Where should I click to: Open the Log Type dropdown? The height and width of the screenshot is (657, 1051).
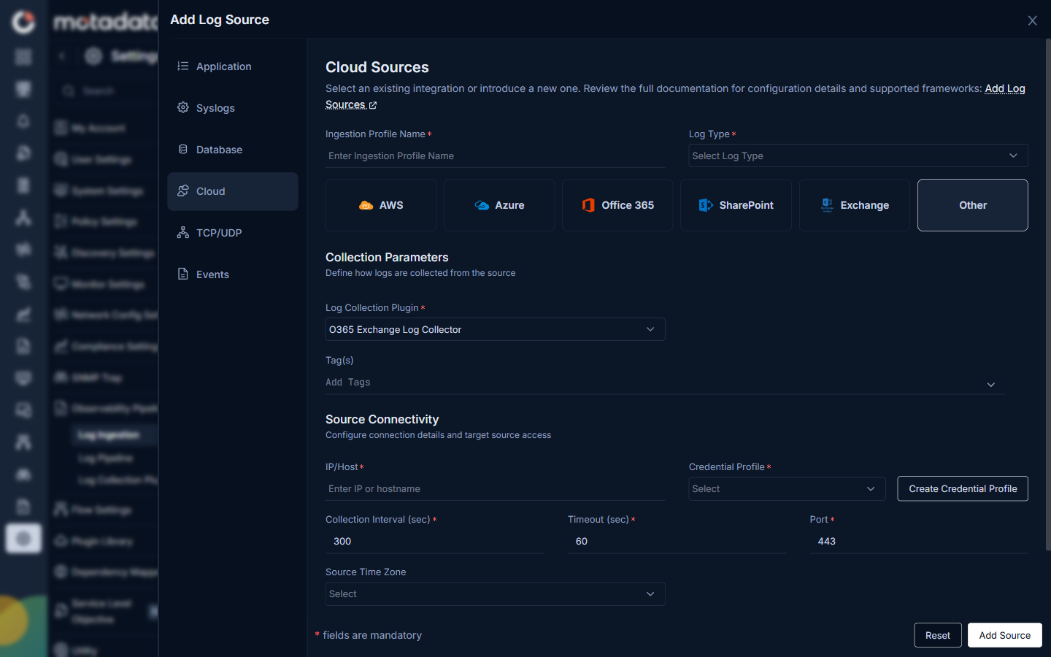pos(858,155)
